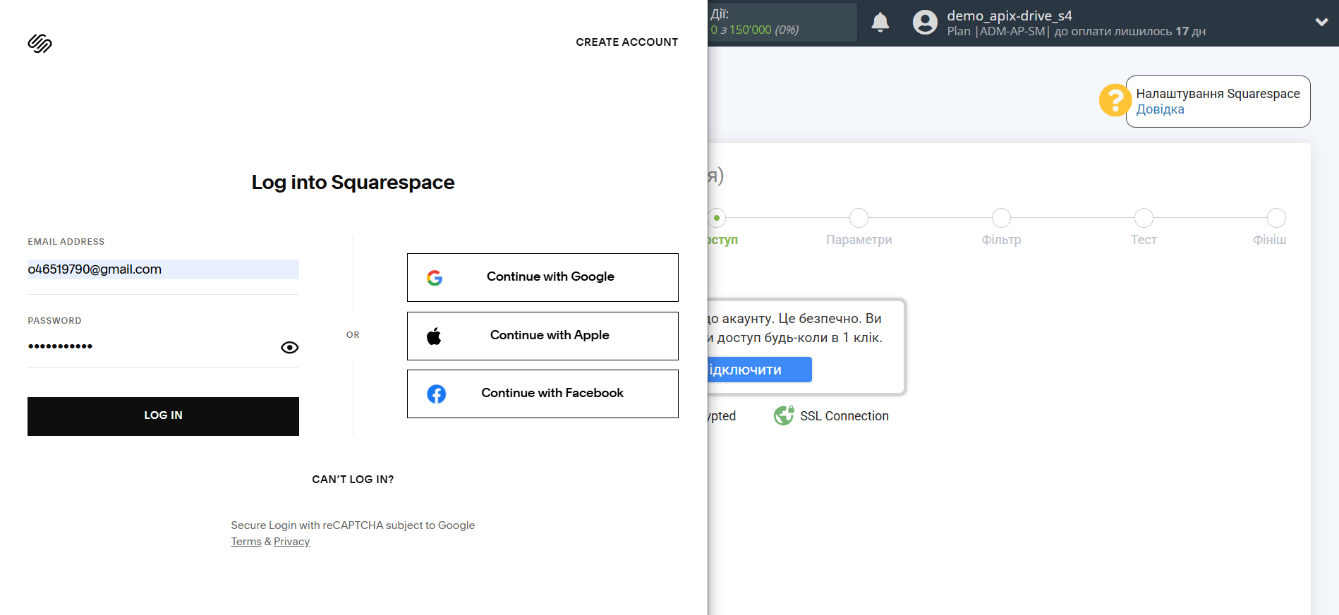Open the CAN'T LOG IN? link
The image size is (1339, 615).
(353, 480)
